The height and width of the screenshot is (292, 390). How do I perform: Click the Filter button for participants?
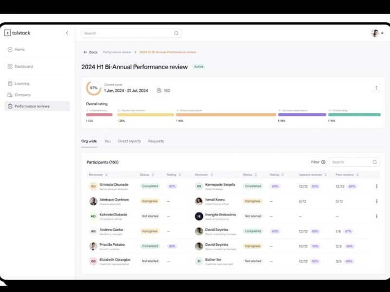point(317,162)
